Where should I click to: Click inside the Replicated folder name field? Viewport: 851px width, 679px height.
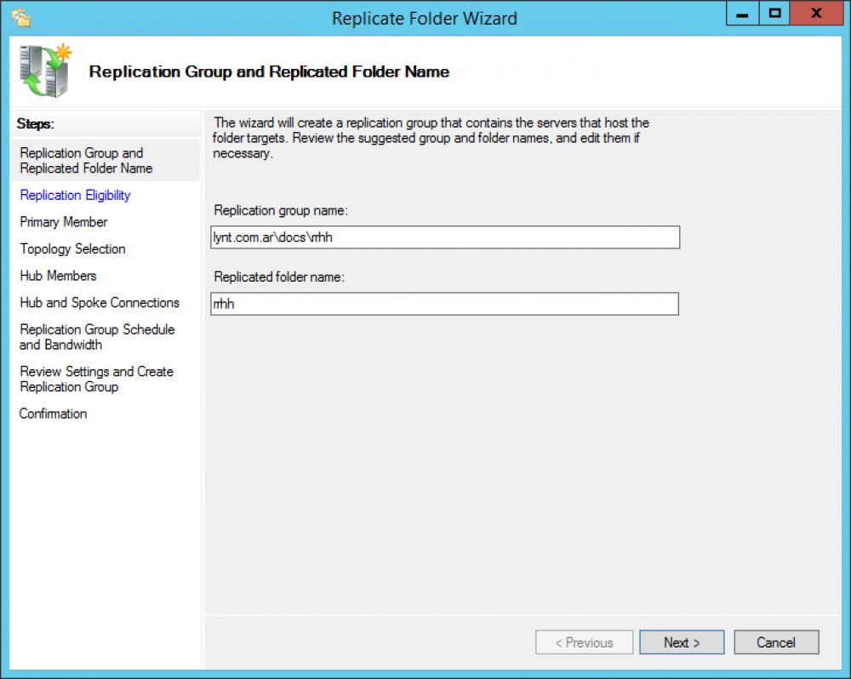[x=444, y=304]
